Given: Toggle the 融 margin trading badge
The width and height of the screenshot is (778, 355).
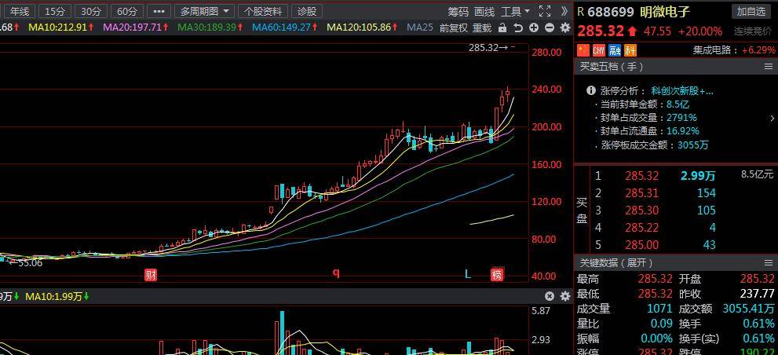Looking at the screenshot, I should point(615,49).
